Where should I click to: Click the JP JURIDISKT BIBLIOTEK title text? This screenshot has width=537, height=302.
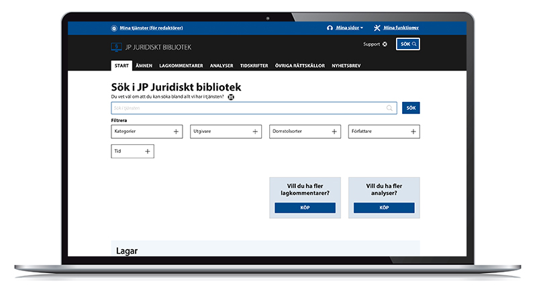coord(158,47)
